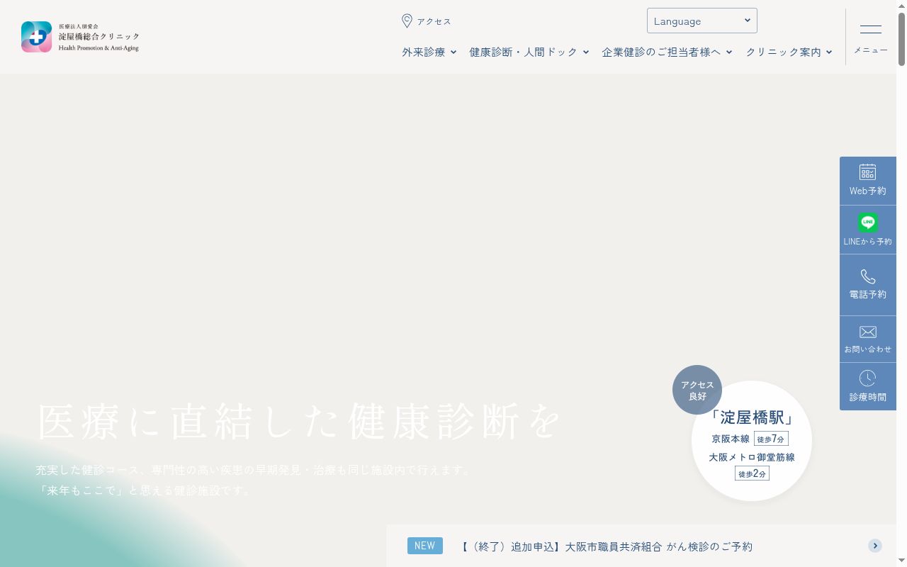This screenshot has height=567, width=907.
Task: Expand the クリニック案内 menu
Action: click(x=789, y=52)
